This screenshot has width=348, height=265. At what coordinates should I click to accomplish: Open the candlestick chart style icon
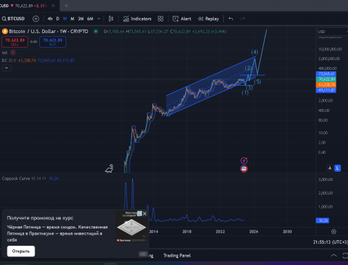(111, 19)
